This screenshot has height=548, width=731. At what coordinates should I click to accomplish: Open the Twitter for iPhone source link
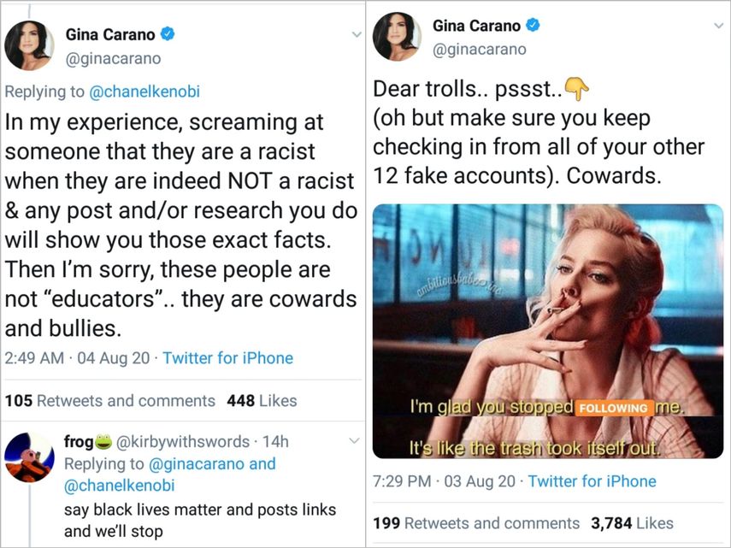tap(228, 357)
